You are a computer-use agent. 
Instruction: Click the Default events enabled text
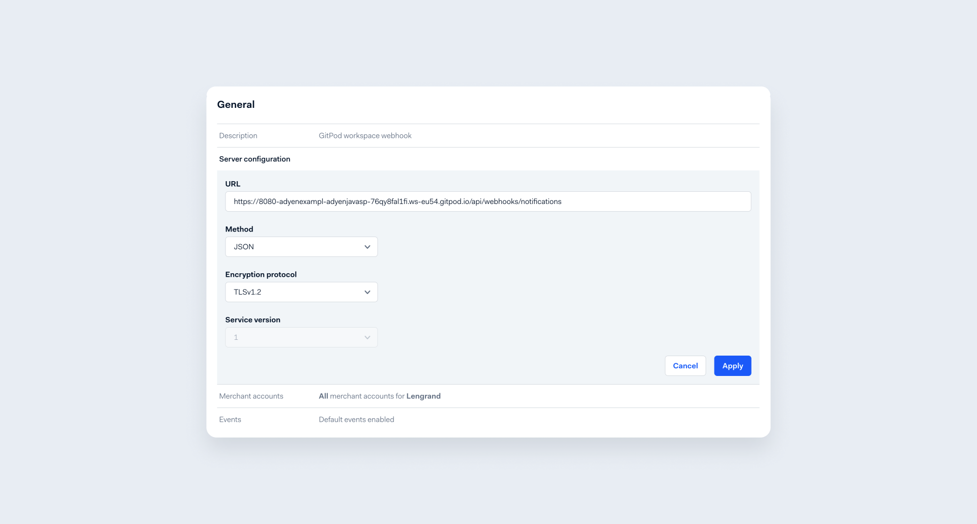pos(356,419)
